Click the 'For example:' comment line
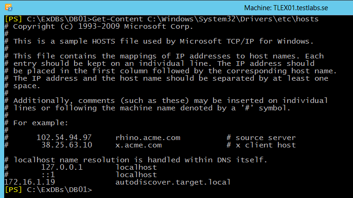Screen dimensions: 353x198 click(x=36, y=123)
